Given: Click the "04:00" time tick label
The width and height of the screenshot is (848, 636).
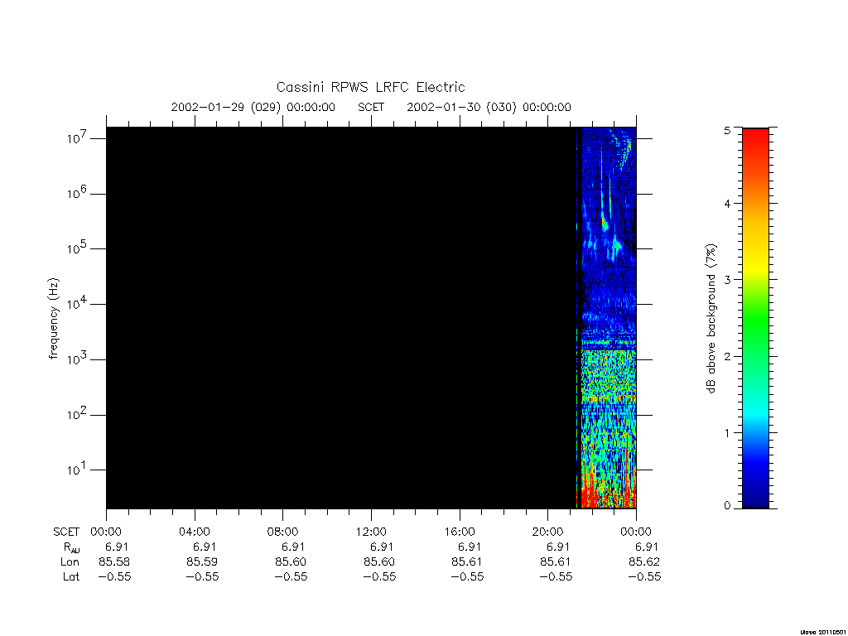Looking at the screenshot, I should (194, 532).
